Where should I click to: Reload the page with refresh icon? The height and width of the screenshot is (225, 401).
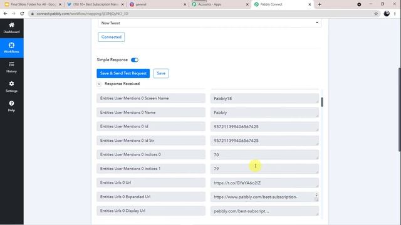23,14
